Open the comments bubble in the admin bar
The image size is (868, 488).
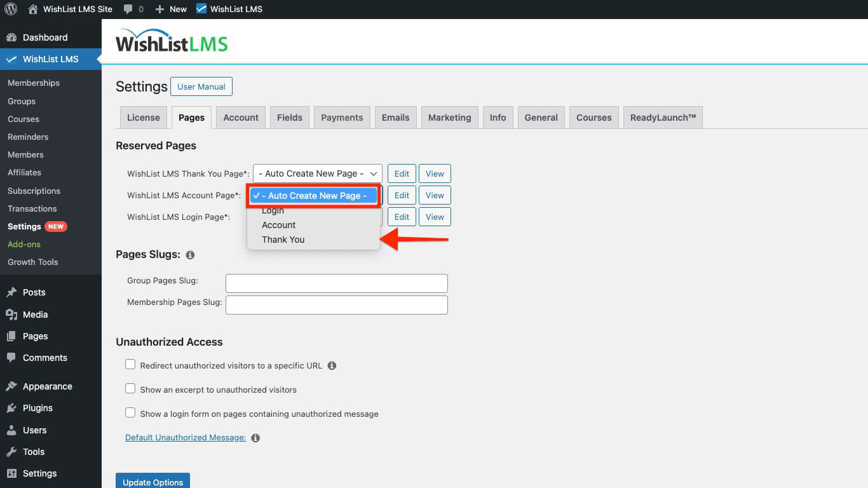128,9
